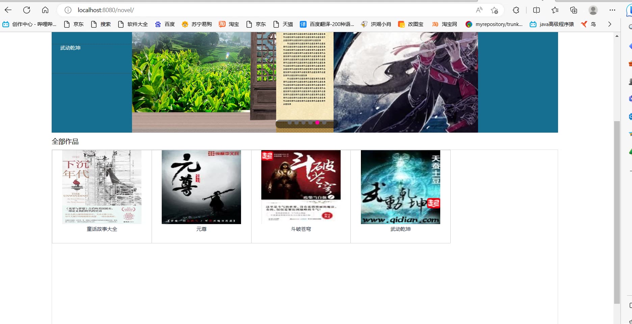Open the 软件大全 bookmark
632x324 pixels.
pos(133,24)
